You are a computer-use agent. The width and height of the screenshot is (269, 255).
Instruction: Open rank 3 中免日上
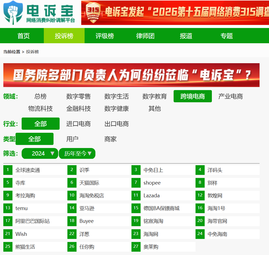(164, 170)
